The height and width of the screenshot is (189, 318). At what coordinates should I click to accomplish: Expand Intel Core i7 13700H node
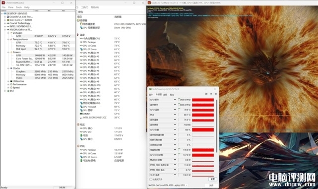tap(5, 20)
